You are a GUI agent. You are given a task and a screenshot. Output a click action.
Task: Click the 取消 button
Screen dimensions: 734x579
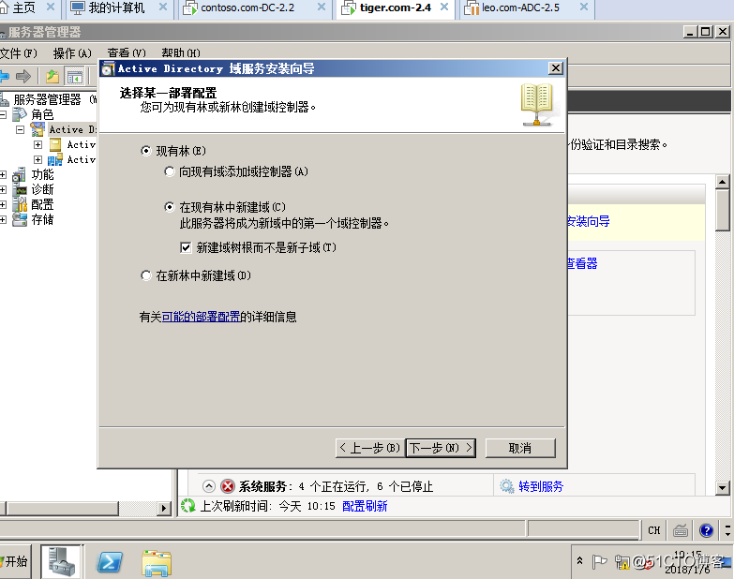pos(520,448)
